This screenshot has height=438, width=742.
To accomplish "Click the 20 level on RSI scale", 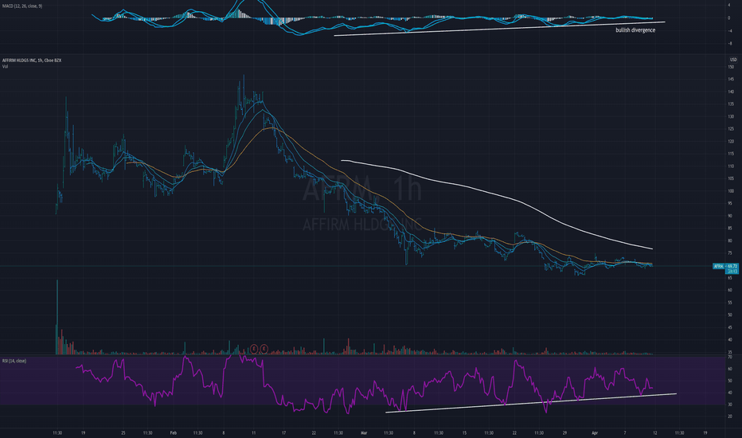I will [730, 416].
